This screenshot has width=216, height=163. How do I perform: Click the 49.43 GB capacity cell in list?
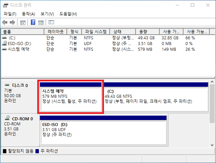coord(146,38)
